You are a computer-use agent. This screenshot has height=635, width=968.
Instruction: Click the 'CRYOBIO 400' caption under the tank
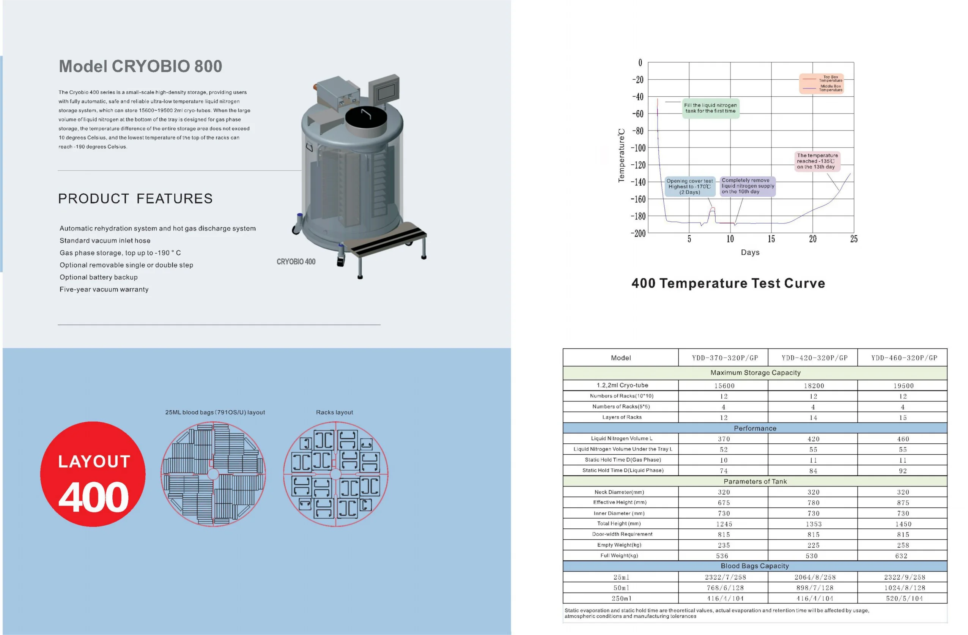coord(296,262)
